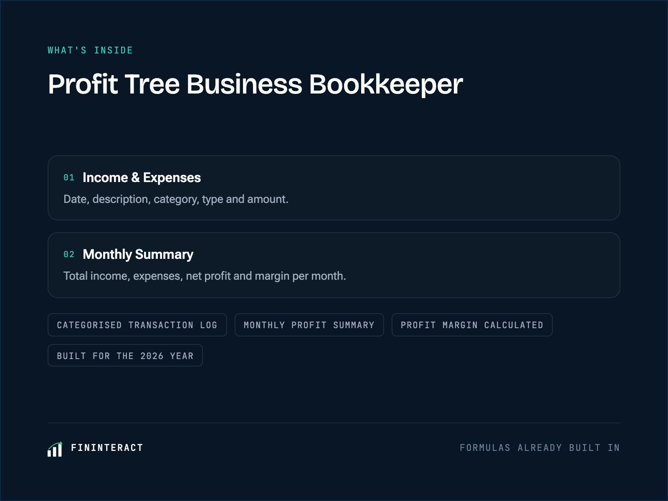Select the Income & Expenses card heading
This screenshot has width=668, height=501.
pyautogui.click(x=142, y=178)
